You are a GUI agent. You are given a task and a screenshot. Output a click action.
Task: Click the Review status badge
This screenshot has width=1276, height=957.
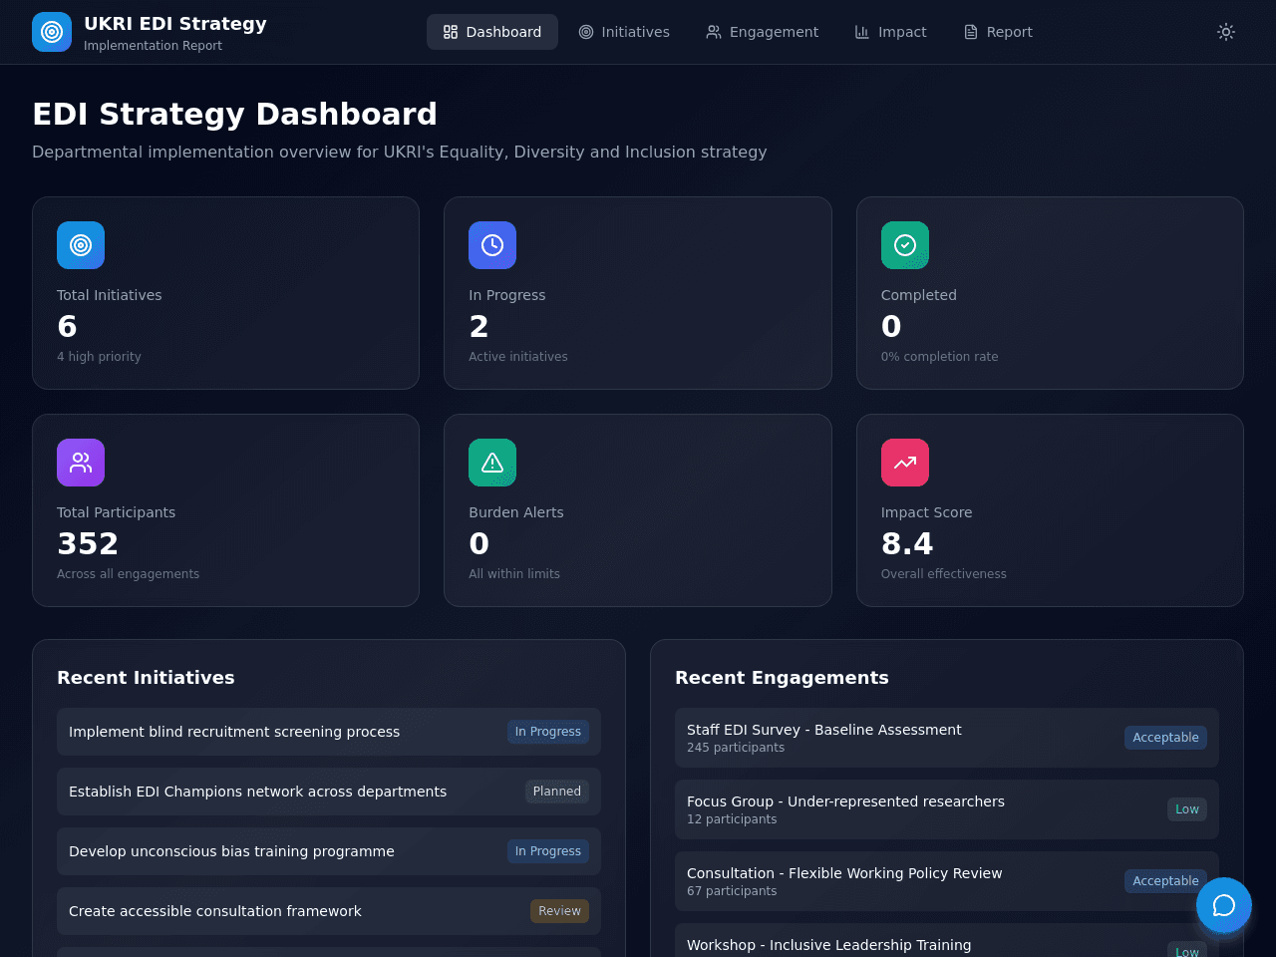point(559,911)
